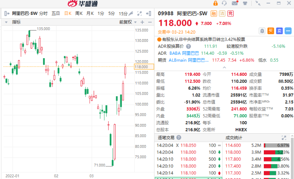Click the 71.000 low label on chart
294x179 pixels.
pyautogui.click(x=100, y=165)
